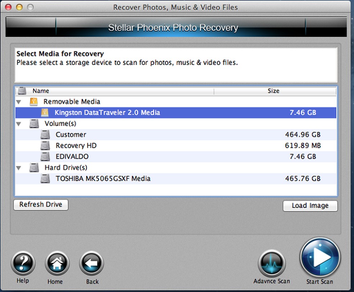Click the TOSHIBA MK5065GSXF drive icon

tap(45, 179)
